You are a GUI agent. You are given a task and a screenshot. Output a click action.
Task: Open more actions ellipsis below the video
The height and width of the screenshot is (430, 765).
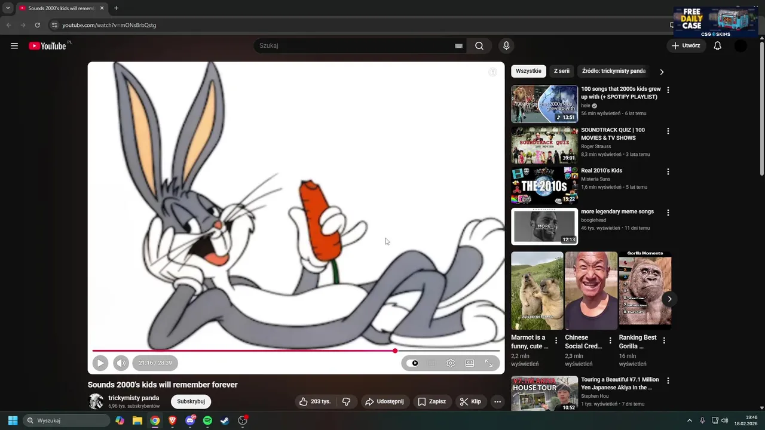[x=497, y=401]
